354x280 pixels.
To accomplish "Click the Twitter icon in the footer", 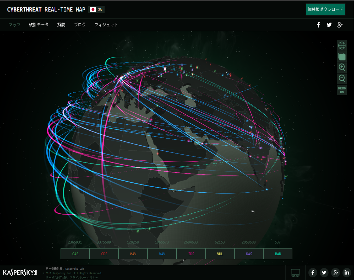I will pos(324,273).
